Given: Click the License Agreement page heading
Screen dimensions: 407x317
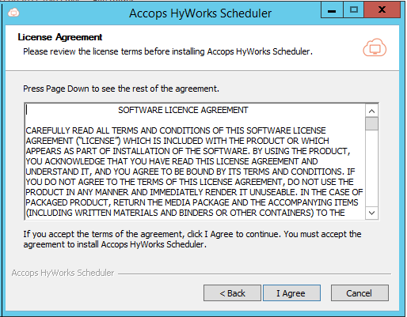Looking at the screenshot, I should coord(60,37).
